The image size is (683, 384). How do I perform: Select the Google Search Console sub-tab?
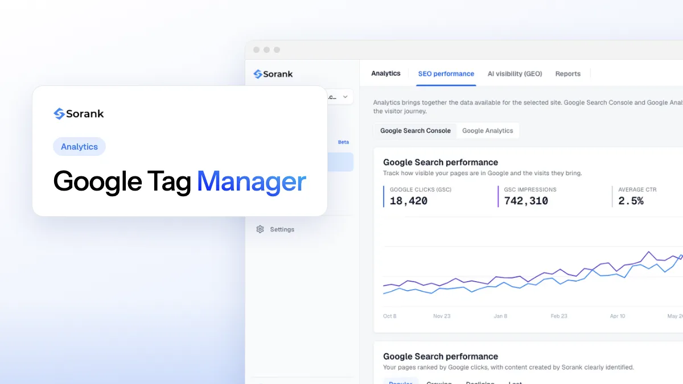tap(415, 130)
